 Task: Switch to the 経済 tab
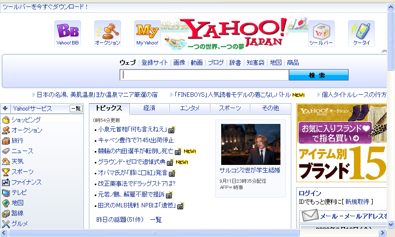coord(150,108)
